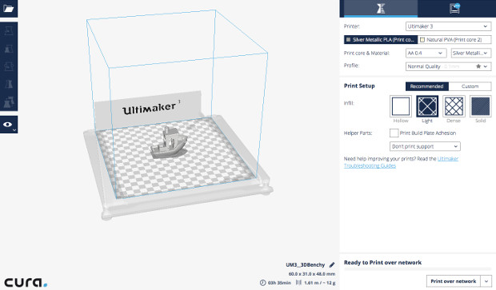This screenshot has height=290, width=496.
Task: Click the Print Setup heading
Action: click(x=359, y=86)
